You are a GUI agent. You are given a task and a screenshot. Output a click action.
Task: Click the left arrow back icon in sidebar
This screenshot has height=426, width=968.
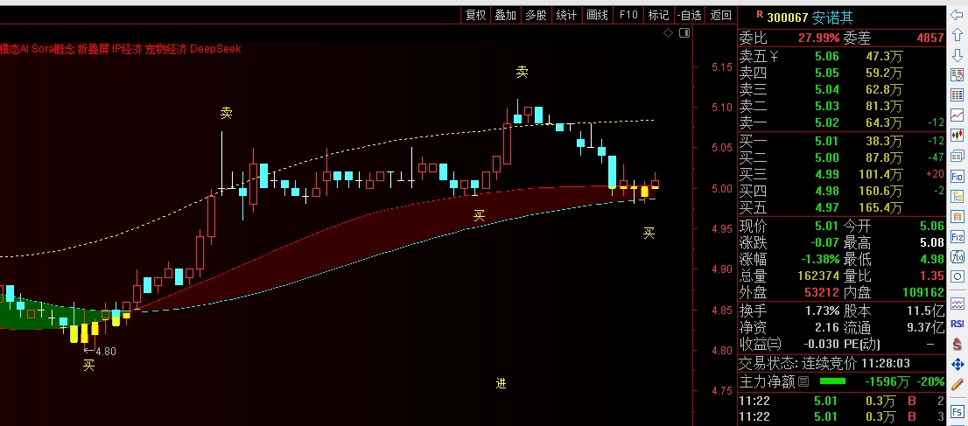[957, 16]
